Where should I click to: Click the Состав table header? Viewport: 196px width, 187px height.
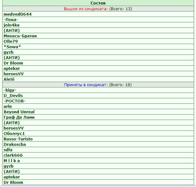[x=98, y=3]
